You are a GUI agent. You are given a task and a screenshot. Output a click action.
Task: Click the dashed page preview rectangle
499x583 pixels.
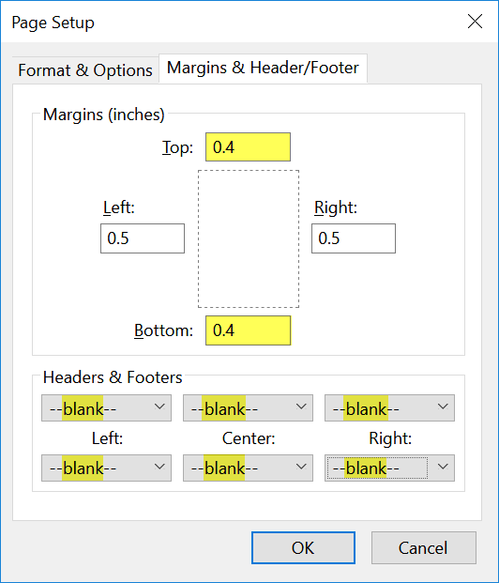pyautogui.click(x=249, y=238)
